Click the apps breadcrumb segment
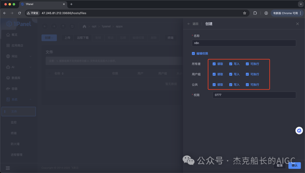305x173 pixels. [x=119, y=26]
